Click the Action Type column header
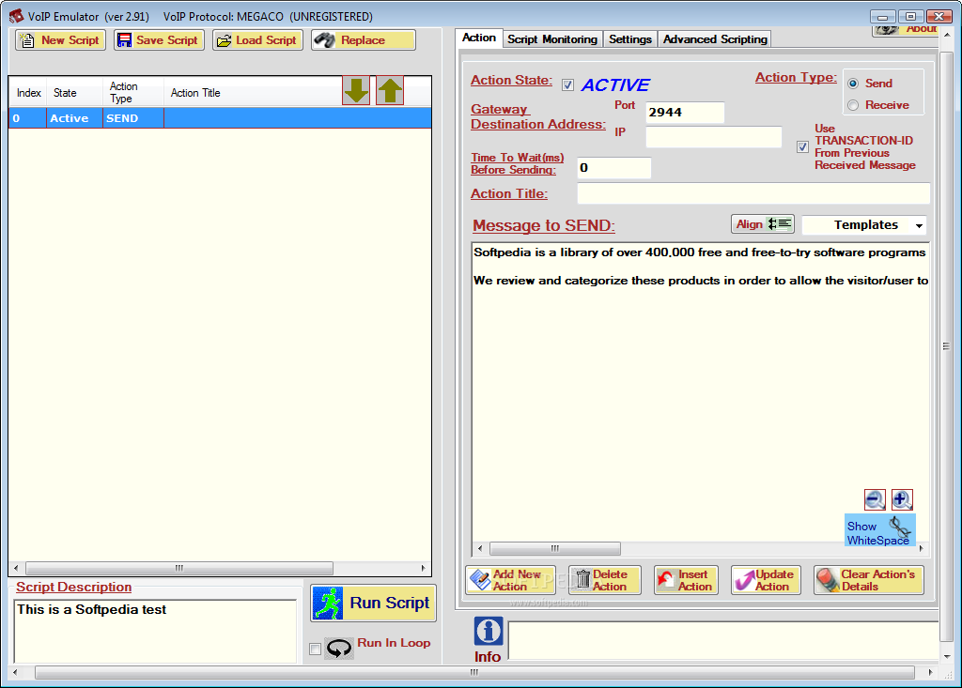 (x=133, y=93)
